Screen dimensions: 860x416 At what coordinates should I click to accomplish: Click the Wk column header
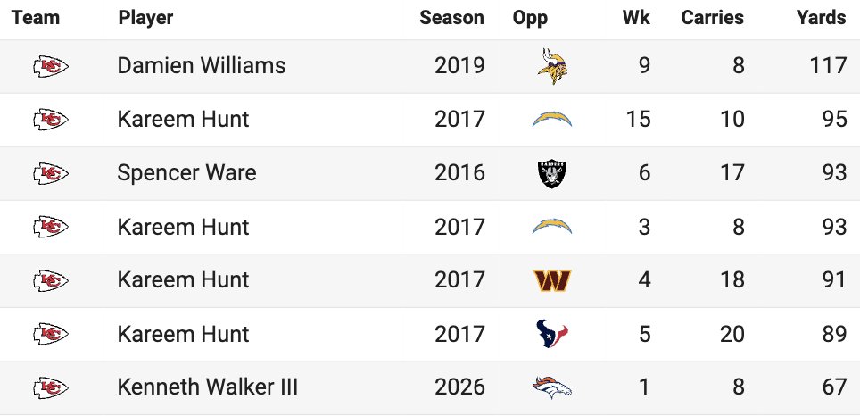[x=636, y=18]
